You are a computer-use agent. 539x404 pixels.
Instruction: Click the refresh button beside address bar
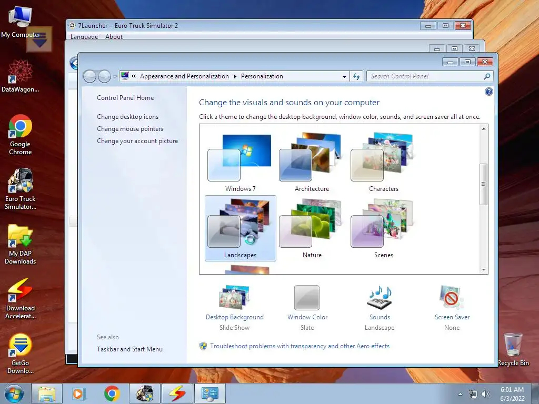click(x=356, y=76)
